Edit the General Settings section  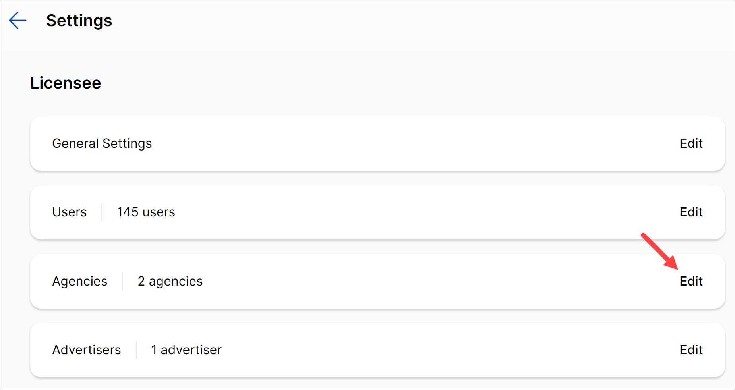point(691,143)
